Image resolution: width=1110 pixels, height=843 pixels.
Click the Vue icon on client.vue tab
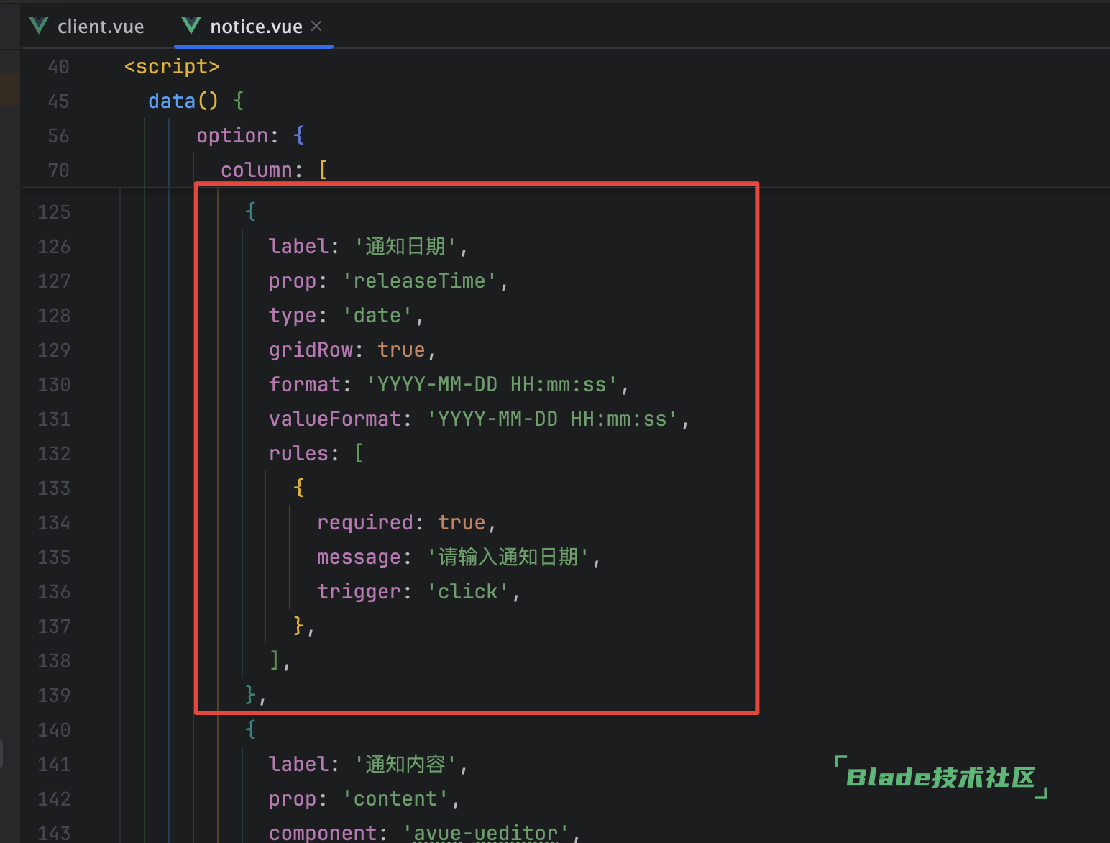[x=39, y=27]
